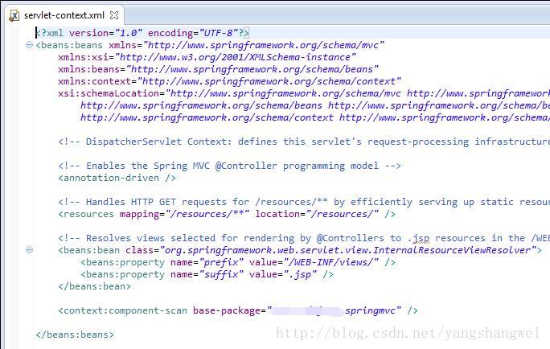Screen dimensions: 550x349
Task: Click the InternalResourceViewResolver class value
Action: (348, 250)
